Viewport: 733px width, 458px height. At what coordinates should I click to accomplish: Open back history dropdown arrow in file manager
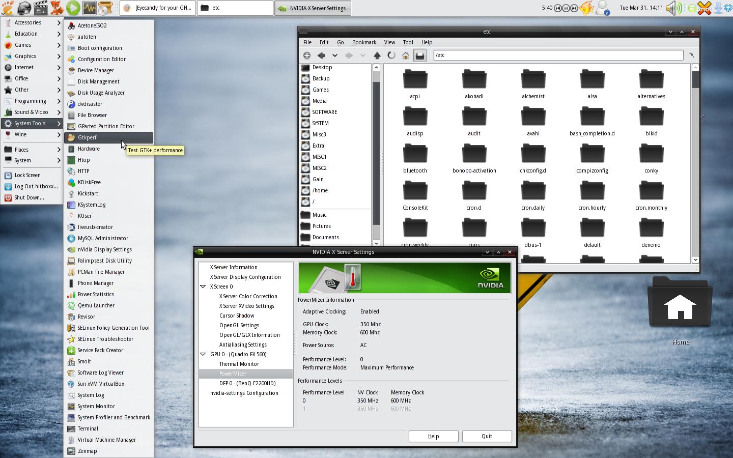(335, 55)
